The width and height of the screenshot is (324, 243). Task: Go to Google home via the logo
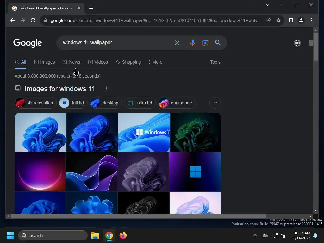(28, 43)
